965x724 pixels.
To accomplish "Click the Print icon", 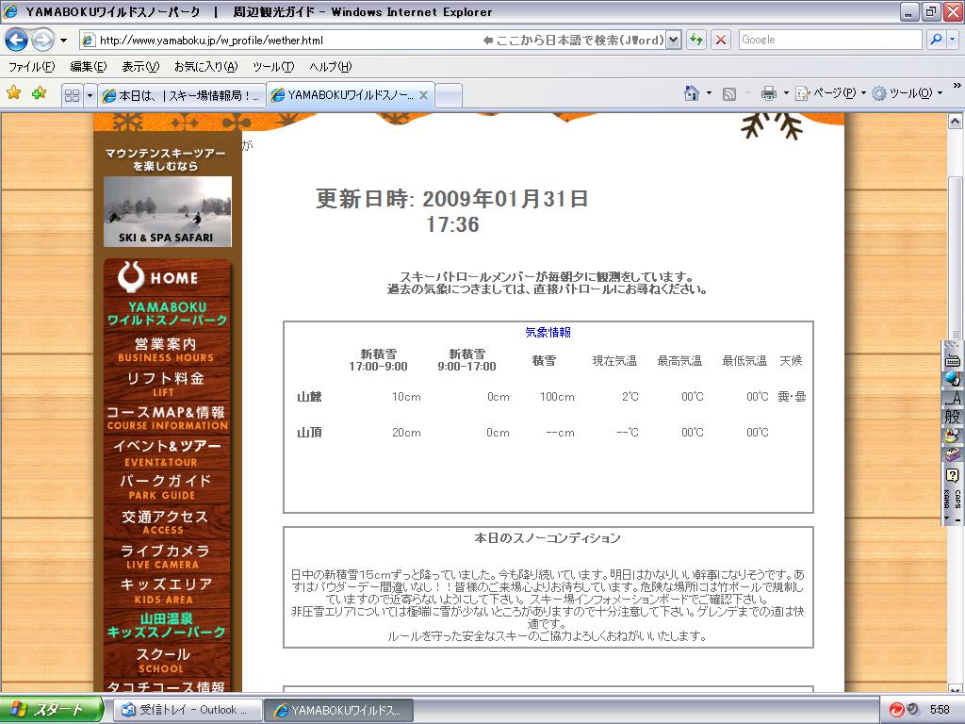I will pos(769,93).
